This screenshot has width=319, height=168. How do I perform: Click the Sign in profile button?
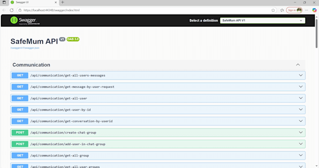tap(294, 10)
